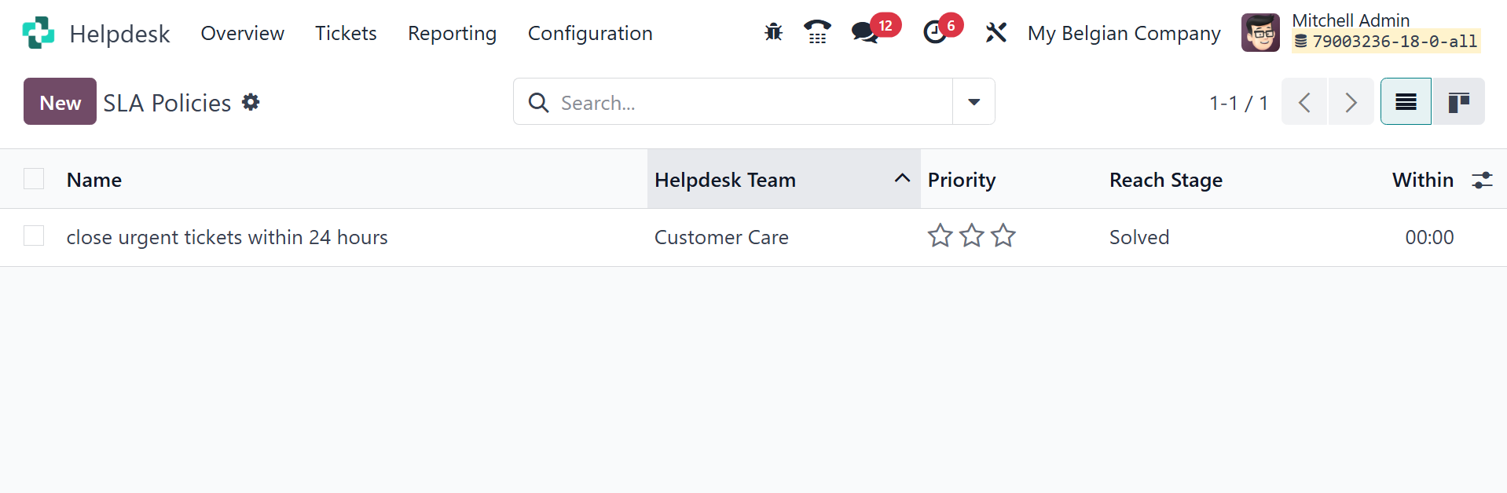Image resolution: width=1507 pixels, height=493 pixels.
Task: Open the SLA Policies gear actions menu
Action: pyautogui.click(x=251, y=102)
